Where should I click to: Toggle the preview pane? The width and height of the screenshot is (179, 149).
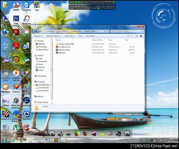[136, 36]
